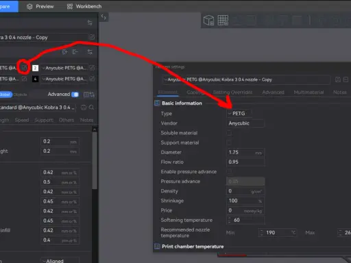Switch to the Preview tab
Image resolution: width=351 pixels, height=263 pixels.
click(40, 6)
